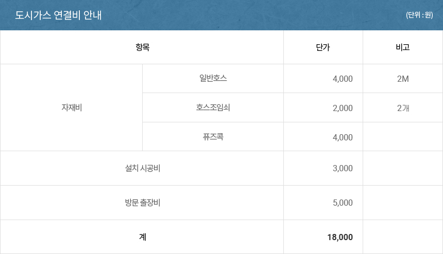Click the 방문 출장비 row label

click(x=142, y=203)
